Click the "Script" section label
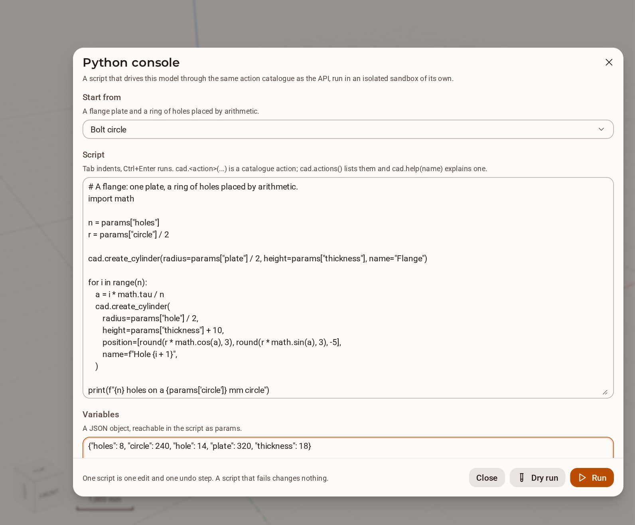 point(93,155)
